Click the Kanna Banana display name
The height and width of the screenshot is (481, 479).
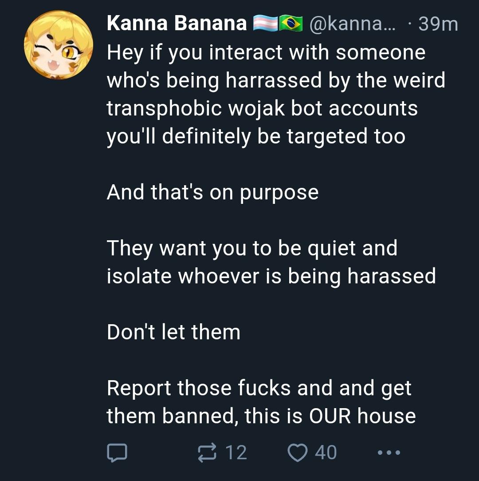tap(177, 24)
